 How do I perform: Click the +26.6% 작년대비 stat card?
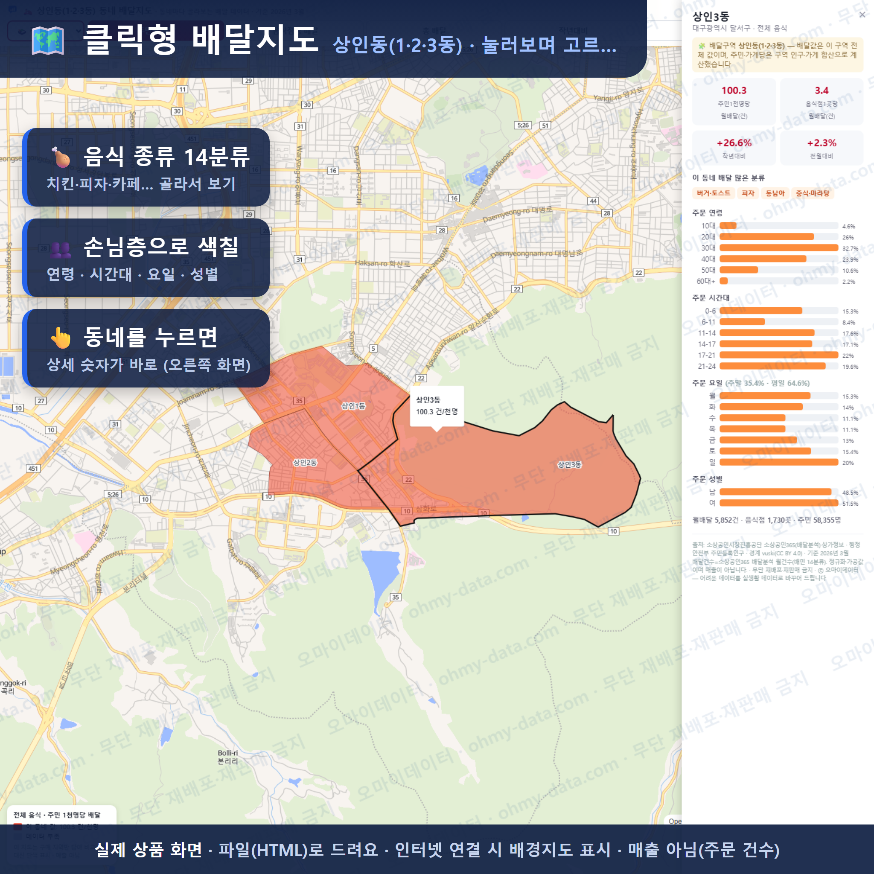point(734,148)
